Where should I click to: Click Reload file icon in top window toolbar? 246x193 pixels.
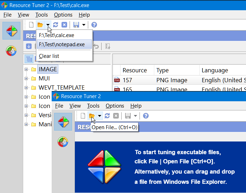56,25
